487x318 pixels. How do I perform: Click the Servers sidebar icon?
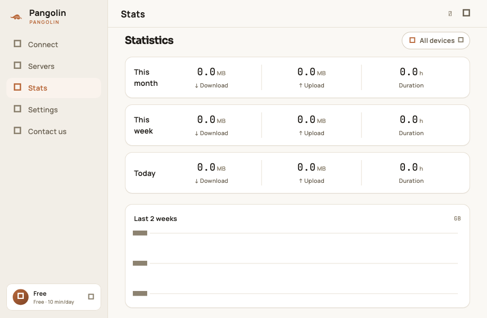point(17,66)
